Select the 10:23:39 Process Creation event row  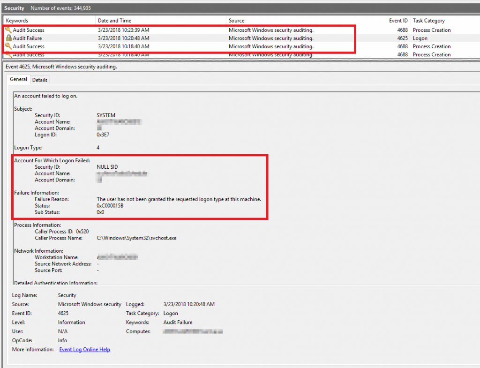(x=187, y=30)
